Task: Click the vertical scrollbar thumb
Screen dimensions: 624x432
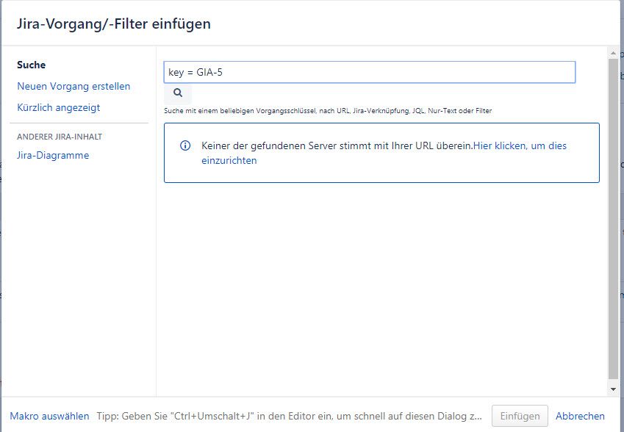Action: tap(613, 219)
